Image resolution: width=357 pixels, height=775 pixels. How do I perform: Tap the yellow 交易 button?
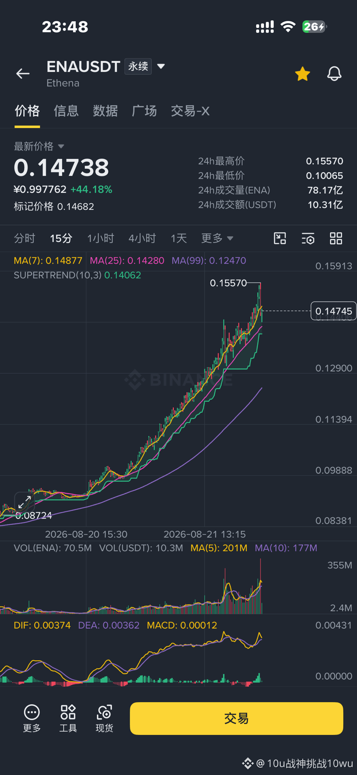click(236, 718)
